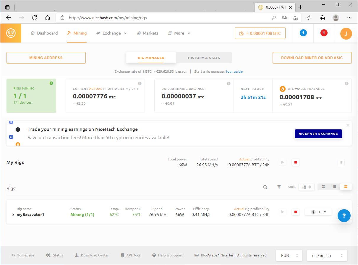358x265 pixels.
Task: Open the Homepage footer link
Action: [23, 255]
